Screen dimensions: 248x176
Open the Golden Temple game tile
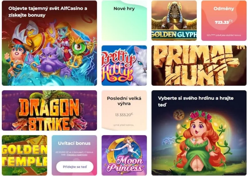point(25,155)
